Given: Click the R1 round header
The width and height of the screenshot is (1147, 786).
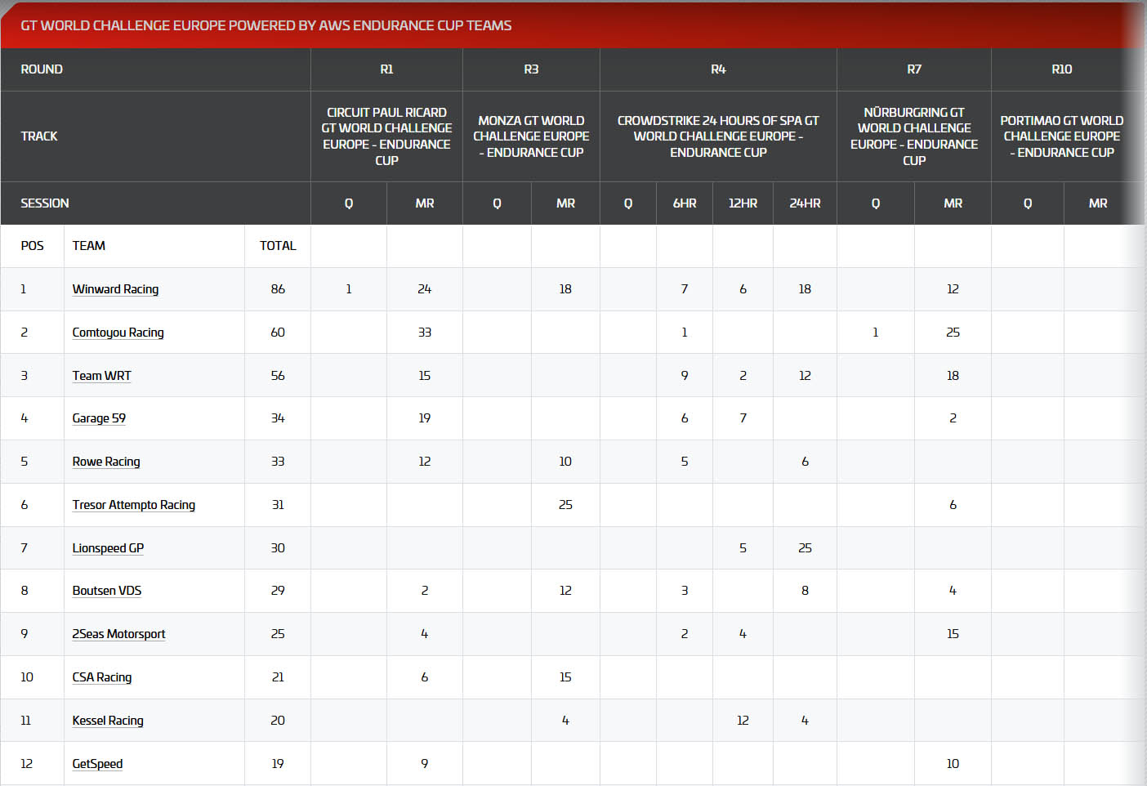Looking at the screenshot, I should (x=386, y=69).
